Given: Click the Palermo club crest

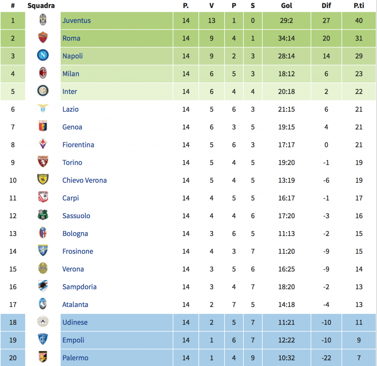Looking at the screenshot, I should [x=43, y=358].
